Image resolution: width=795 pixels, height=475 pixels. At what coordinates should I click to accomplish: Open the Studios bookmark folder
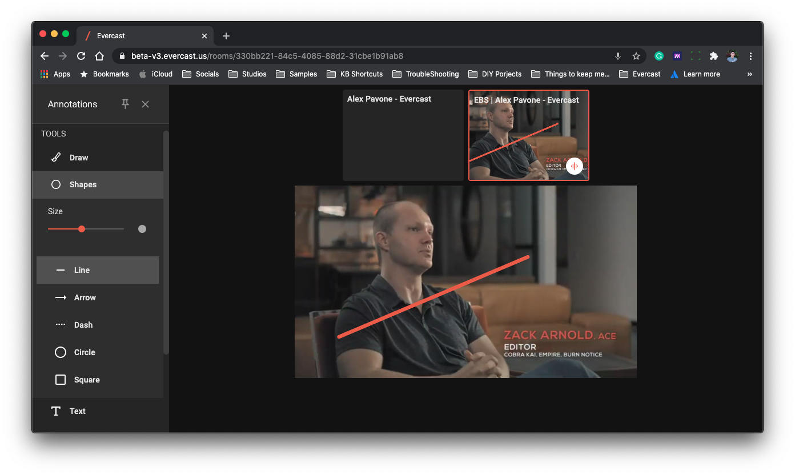(x=247, y=74)
